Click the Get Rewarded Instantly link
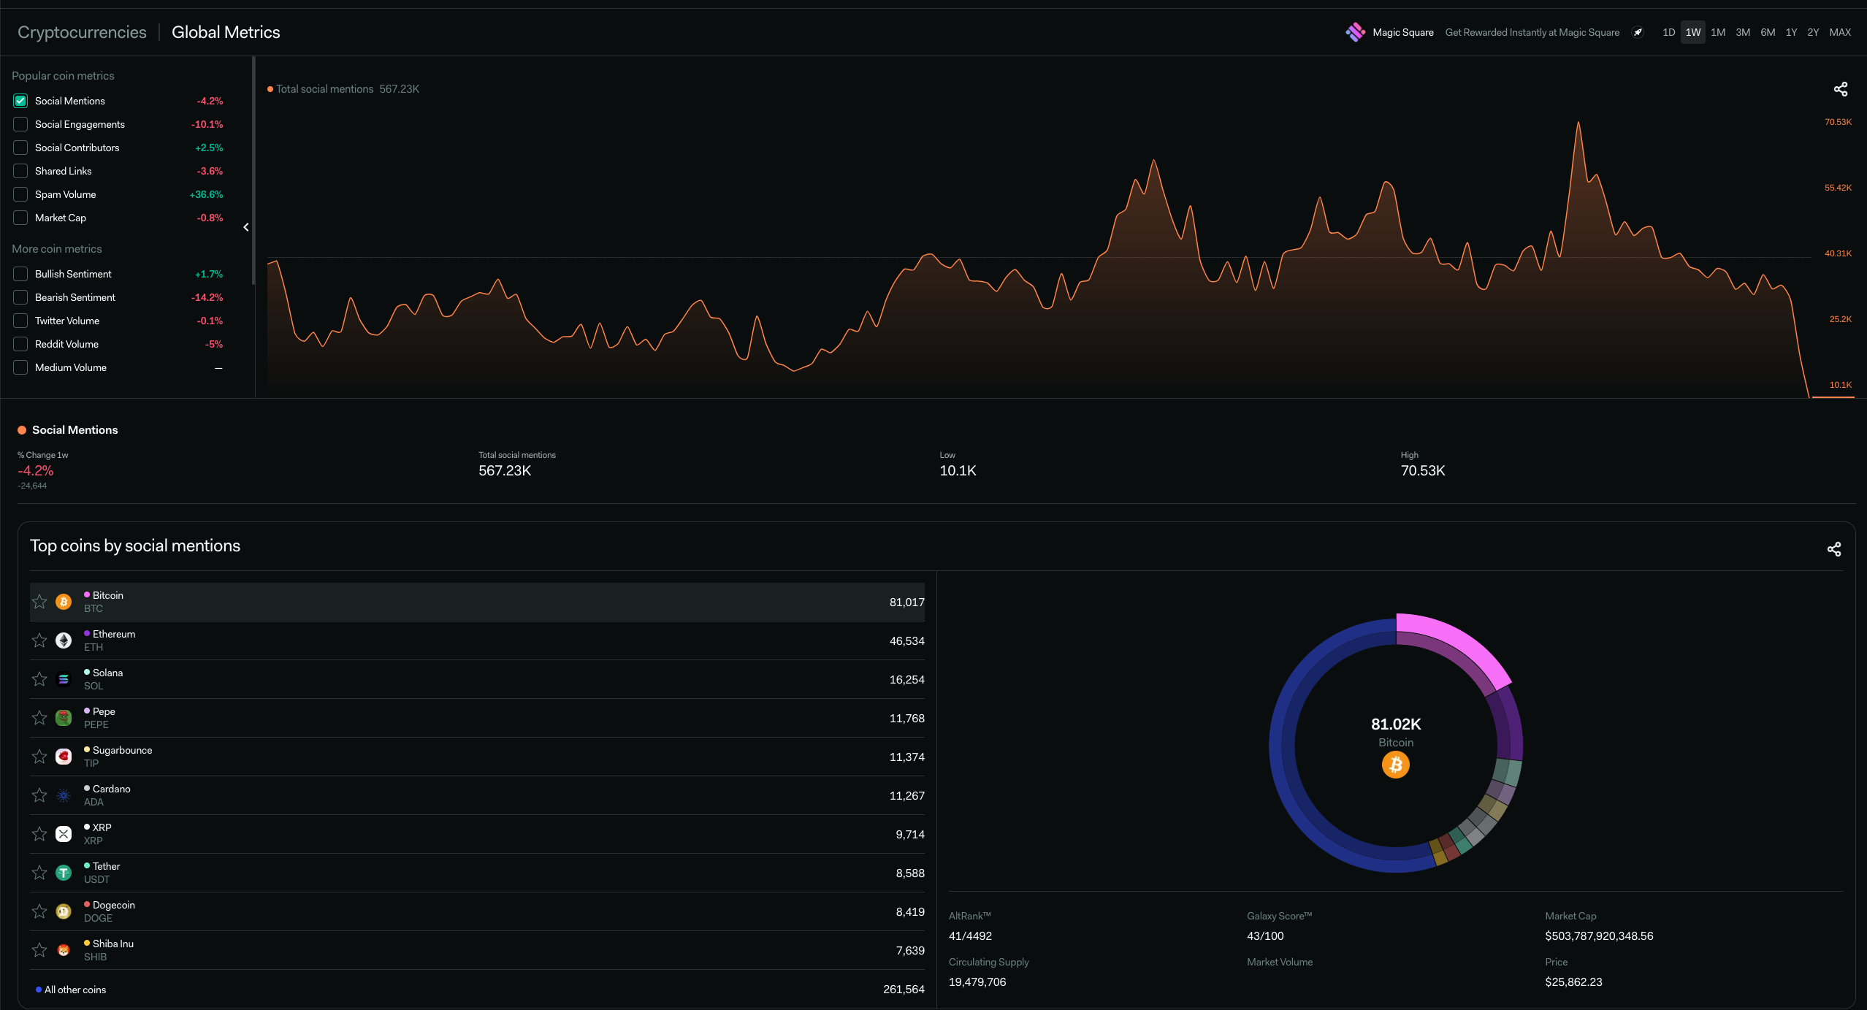The height and width of the screenshot is (1010, 1867). click(x=1532, y=32)
